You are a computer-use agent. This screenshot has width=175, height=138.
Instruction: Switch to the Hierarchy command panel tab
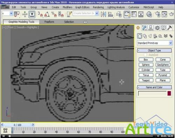(x=150, y=28)
